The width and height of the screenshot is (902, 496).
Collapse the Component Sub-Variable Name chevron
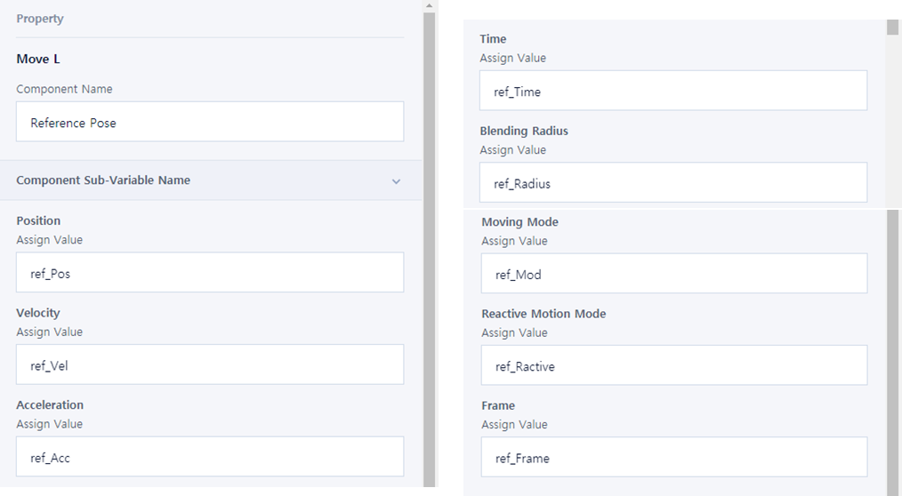(396, 181)
